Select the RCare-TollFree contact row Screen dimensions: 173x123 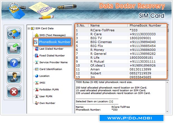pos(121,30)
